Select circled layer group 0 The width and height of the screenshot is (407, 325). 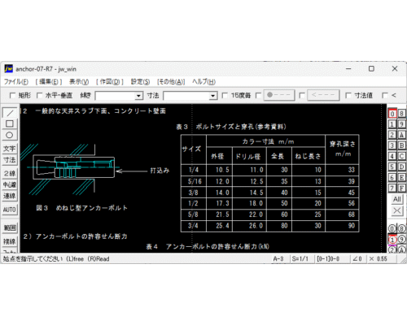pyautogui.click(x=392, y=228)
